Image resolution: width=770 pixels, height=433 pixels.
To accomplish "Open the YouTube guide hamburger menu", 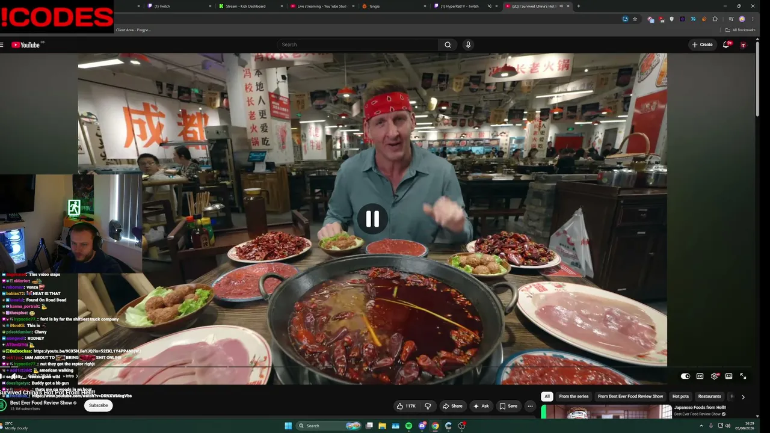I will point(2,45).
